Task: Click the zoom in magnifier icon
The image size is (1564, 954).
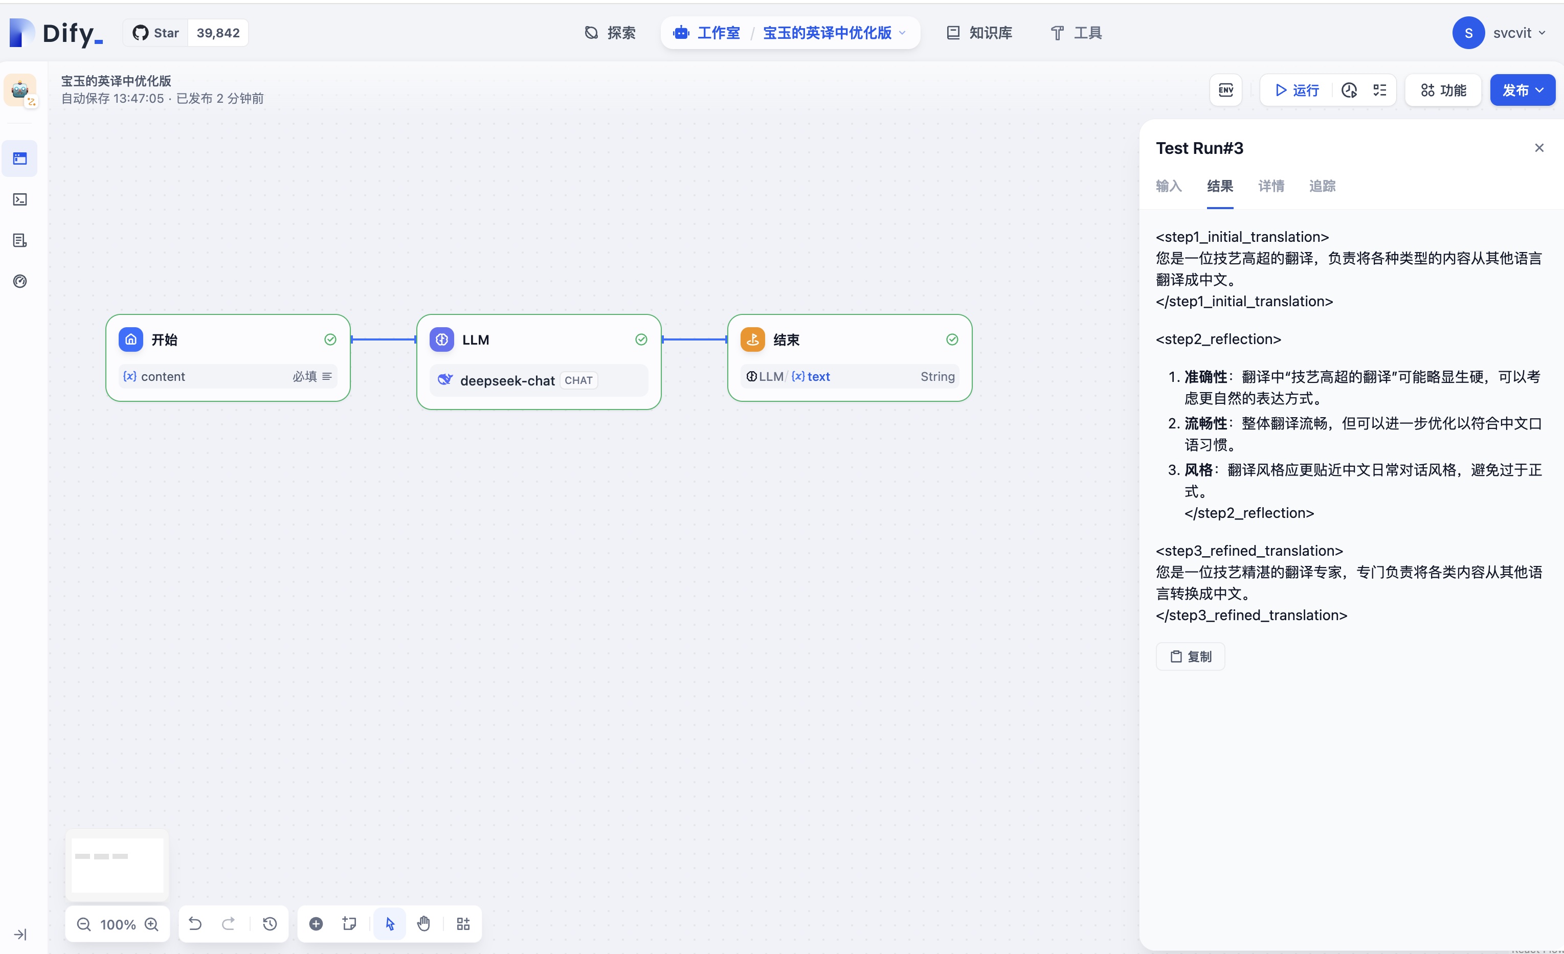Action: point(152,924)
